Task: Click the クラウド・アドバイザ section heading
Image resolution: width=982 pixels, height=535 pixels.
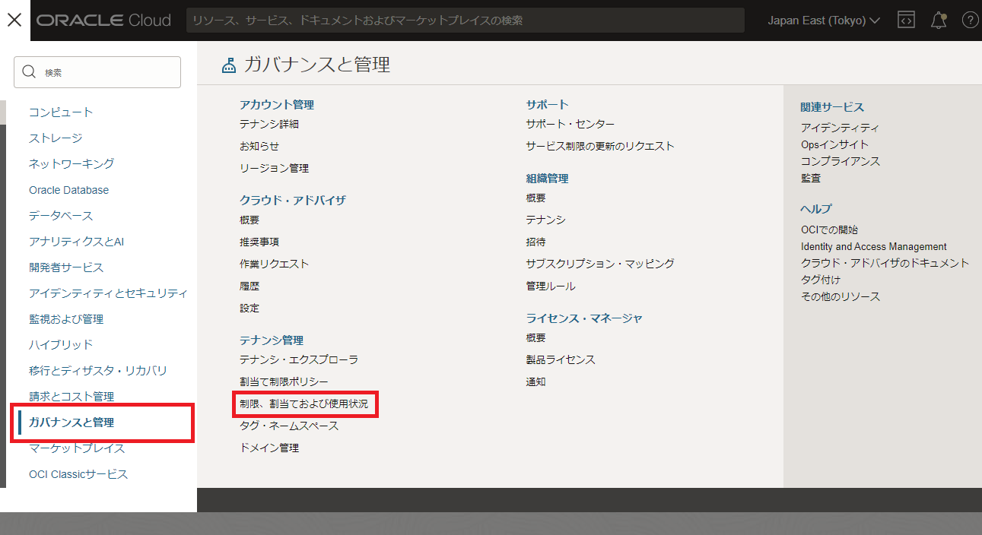Action: coord(292,201)
